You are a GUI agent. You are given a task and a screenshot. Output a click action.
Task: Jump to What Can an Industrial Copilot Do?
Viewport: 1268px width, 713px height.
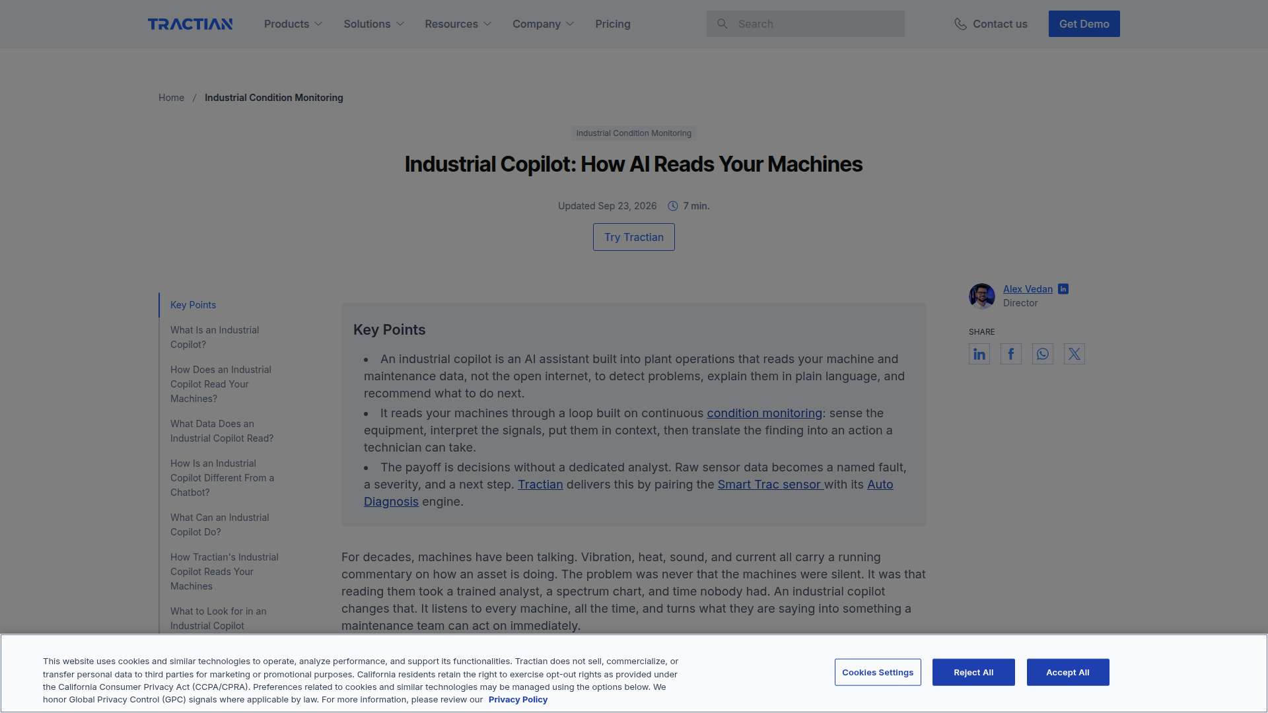tap(219, 525)
